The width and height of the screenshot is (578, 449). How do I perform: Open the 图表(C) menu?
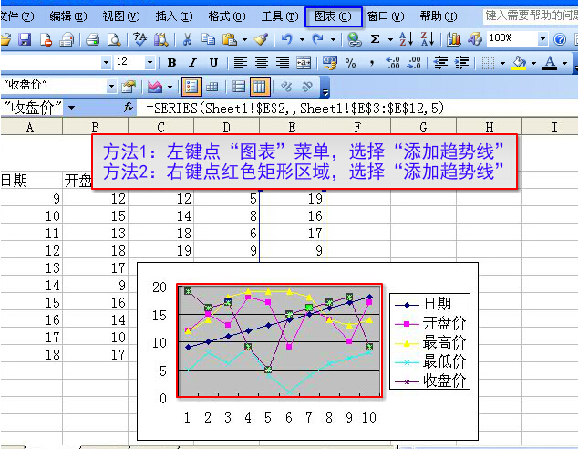click(334, 16)
